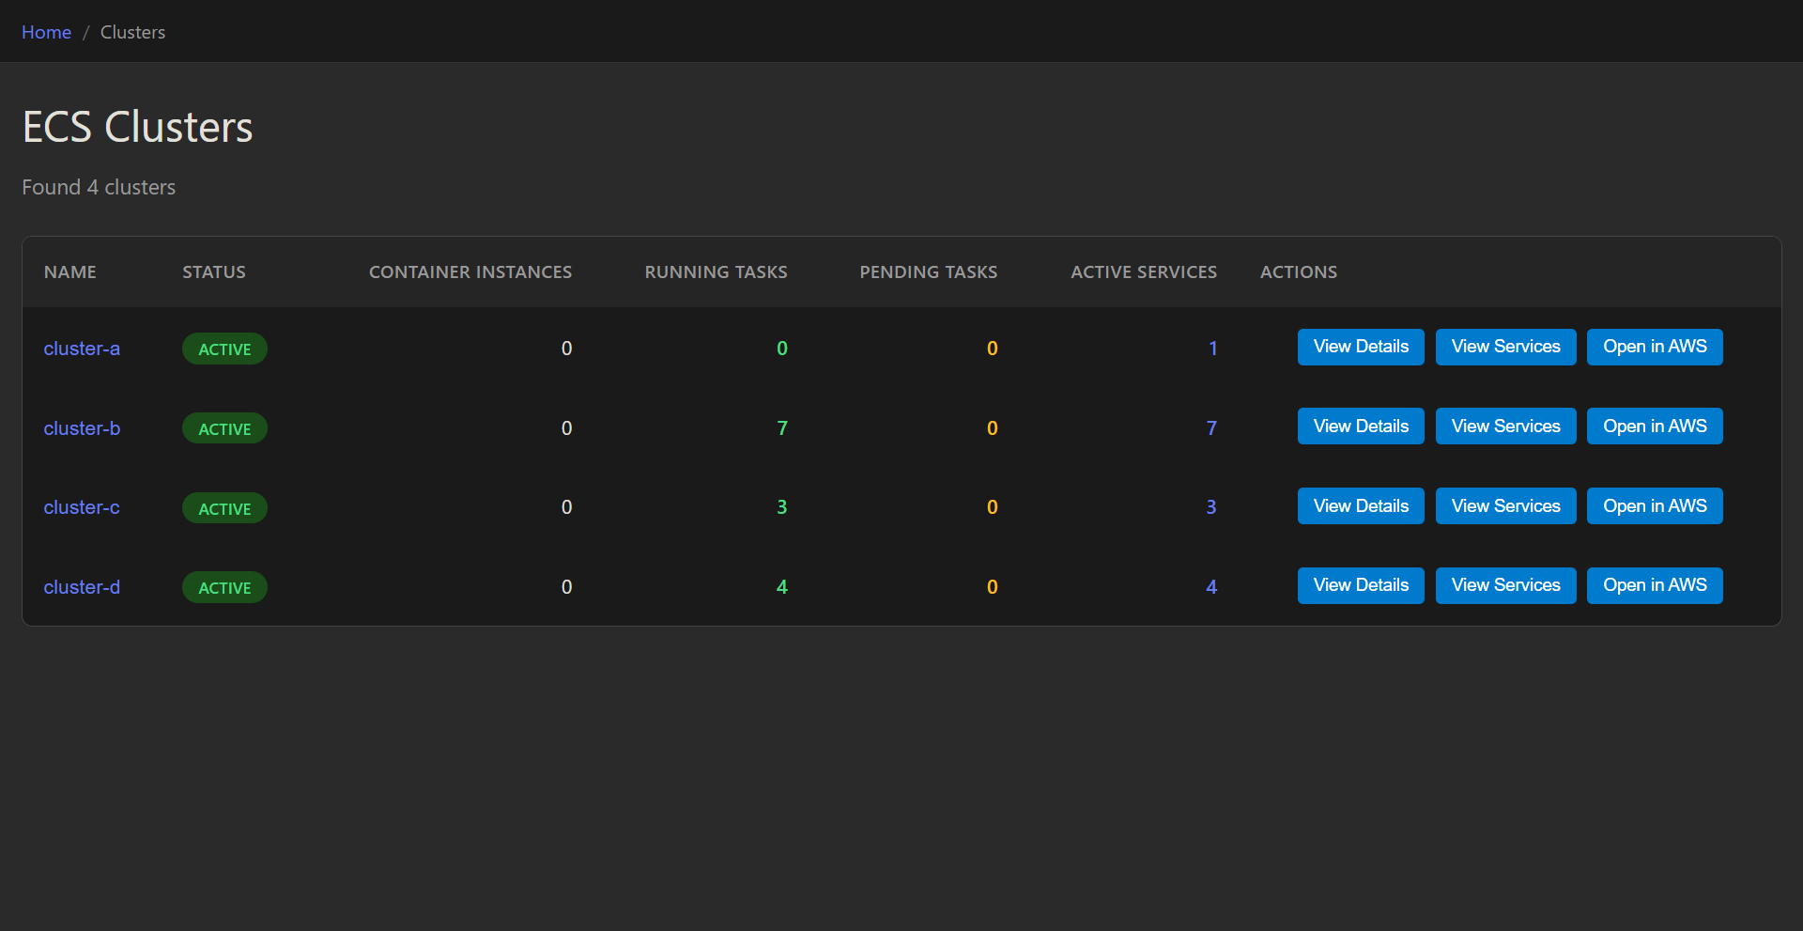The image size is (1803, 931).
Task: Open the cluster-b name link
Action: pyautogui.click(x=82, y=428)
